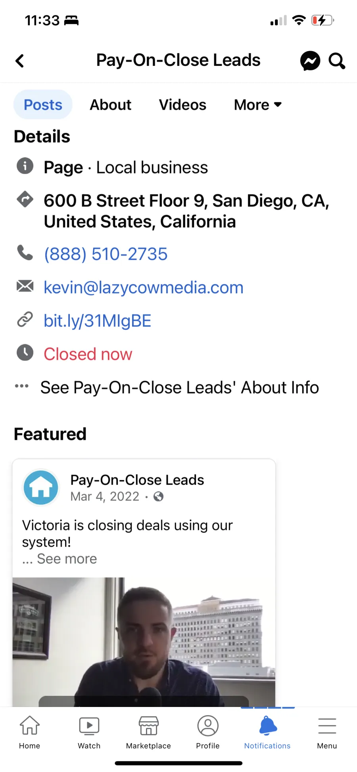Select the Posts tab
The width and height of the screenshot is (357, 772).
click(43, 105)
